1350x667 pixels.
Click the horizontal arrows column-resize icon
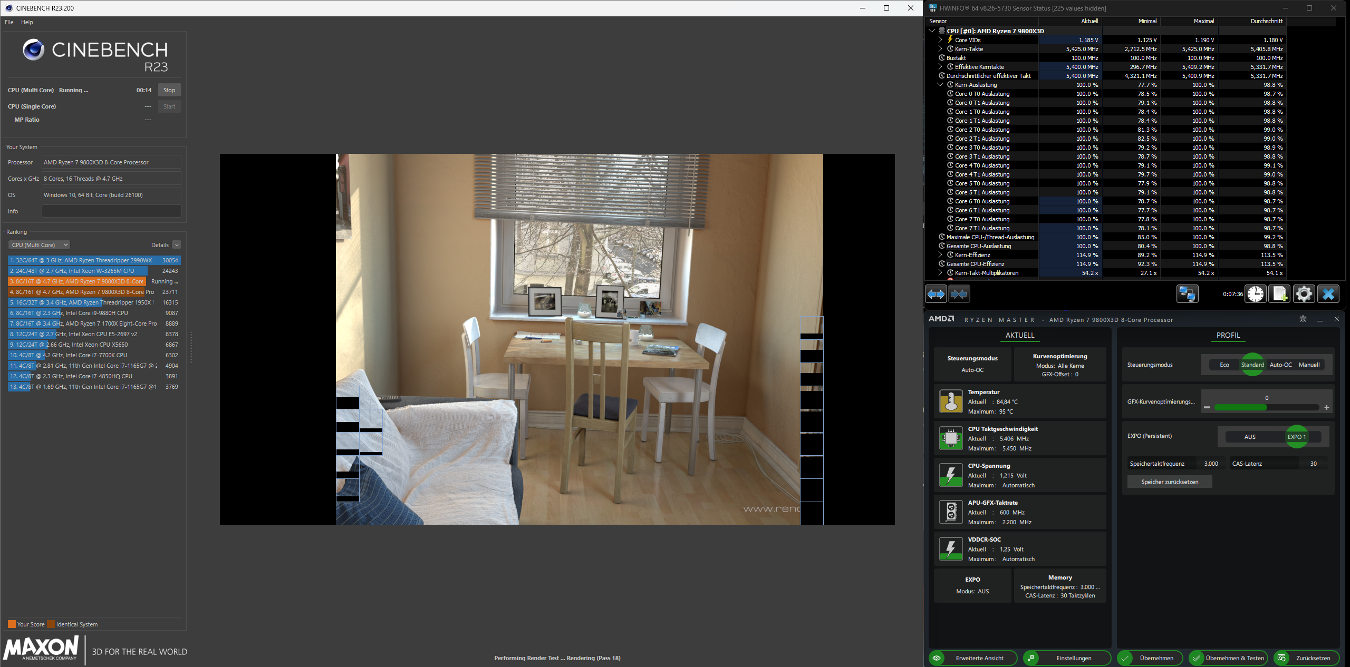click(x=936, y=294)
